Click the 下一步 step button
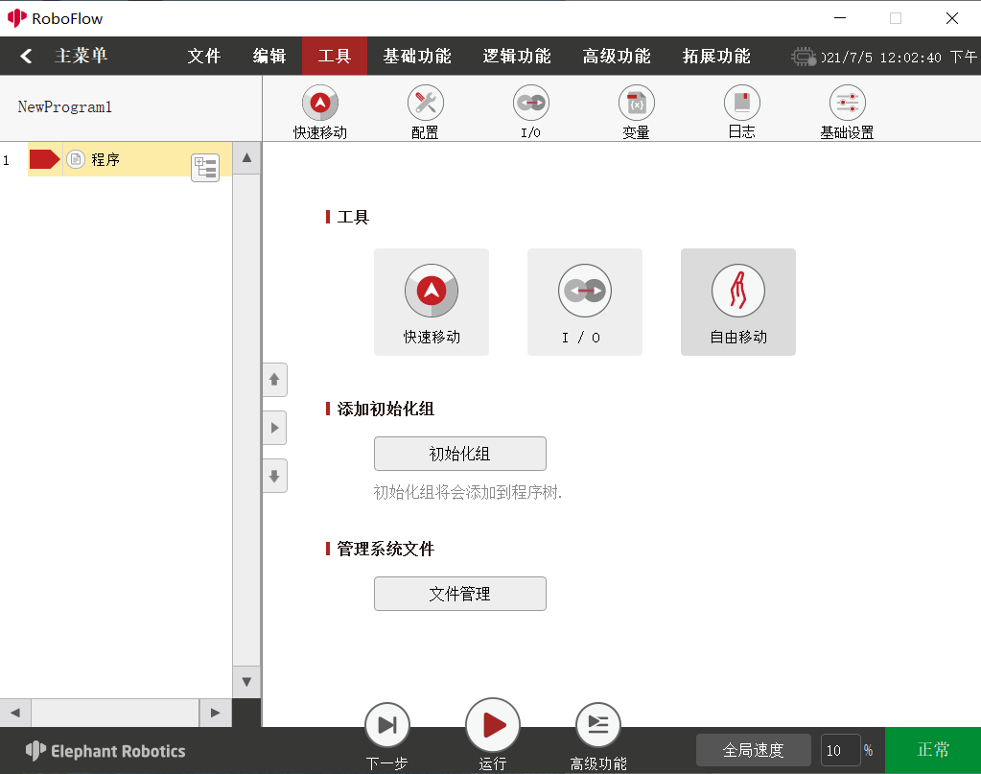 coord(387,725)
